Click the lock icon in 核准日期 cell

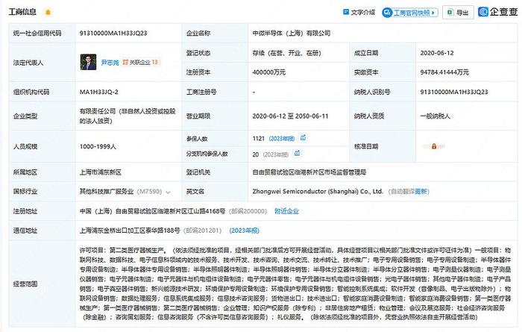pos(434,146)
